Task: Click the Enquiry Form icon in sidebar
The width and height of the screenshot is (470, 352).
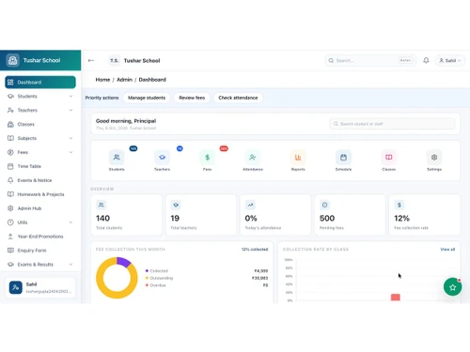Action: [10, 251]
